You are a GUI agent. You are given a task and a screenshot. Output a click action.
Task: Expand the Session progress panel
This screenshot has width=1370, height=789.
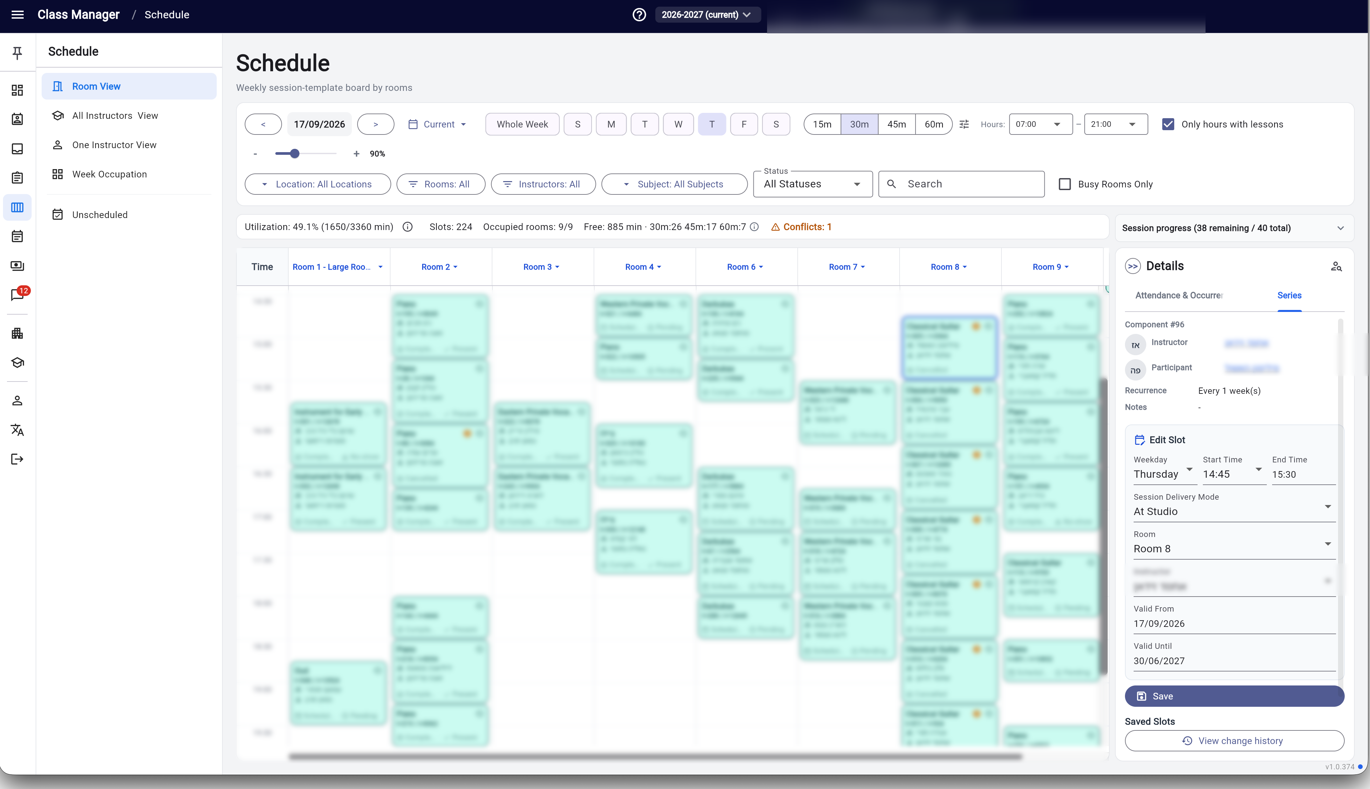tap(1234, 228)
